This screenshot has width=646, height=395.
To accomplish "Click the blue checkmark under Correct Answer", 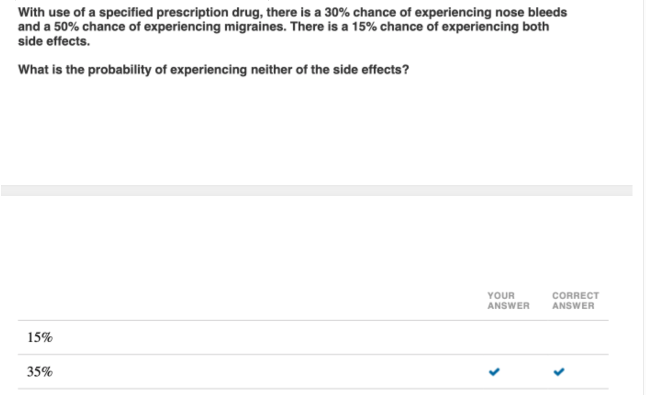I will 559,372.
